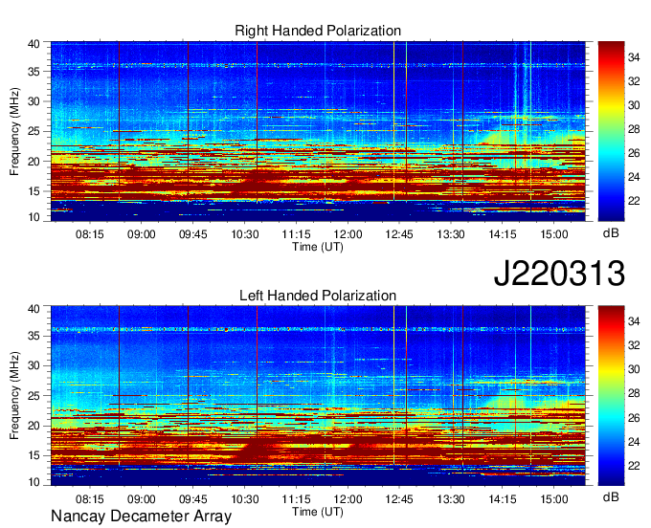
Task: Click the 22 value on Right Handed colorbar
Action: point(634,201)
